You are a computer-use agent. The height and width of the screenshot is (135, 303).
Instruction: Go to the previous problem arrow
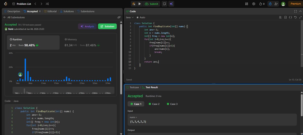click(x=35, y=4)
